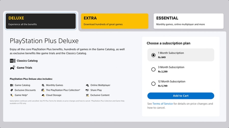This screenshot has height=128, width=229.
Task: Click the Exclusive Content icon
Action: coord(87,95)
